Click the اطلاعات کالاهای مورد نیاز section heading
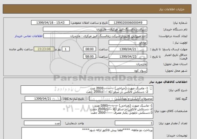 coord(168,82)
